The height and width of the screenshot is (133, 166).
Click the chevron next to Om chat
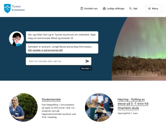(90, 68)
